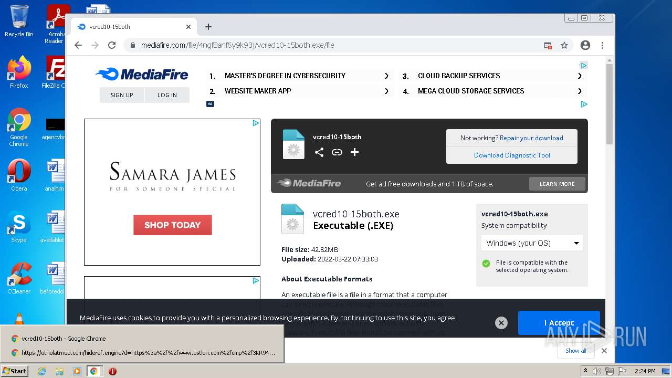
Task: Open Internet Explorer from the taskbar
Action: point(41,371)
